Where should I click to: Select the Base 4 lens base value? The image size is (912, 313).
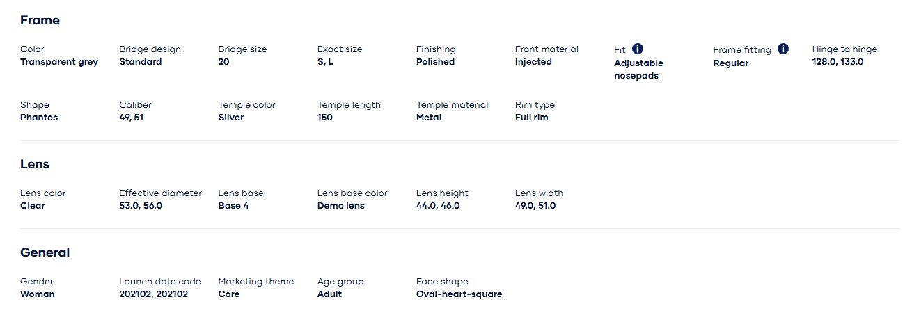click(x=233, y=206)
